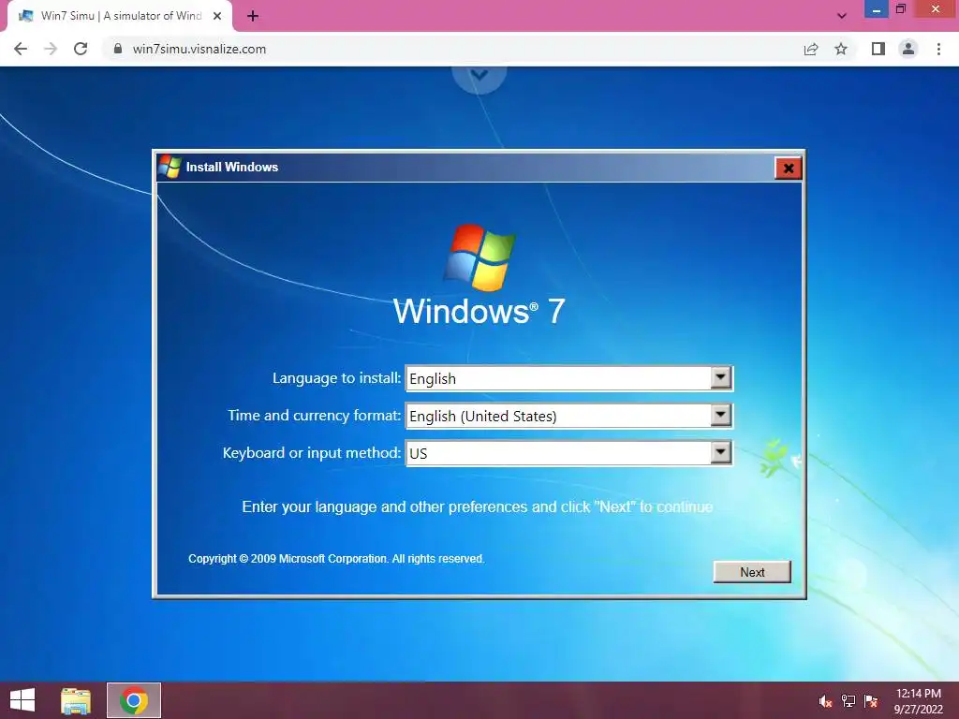Image resolution: width=959 pixels, height=719 pixels.
Task: Select the Win7 Simu browser tab
Action: point(120,16)
